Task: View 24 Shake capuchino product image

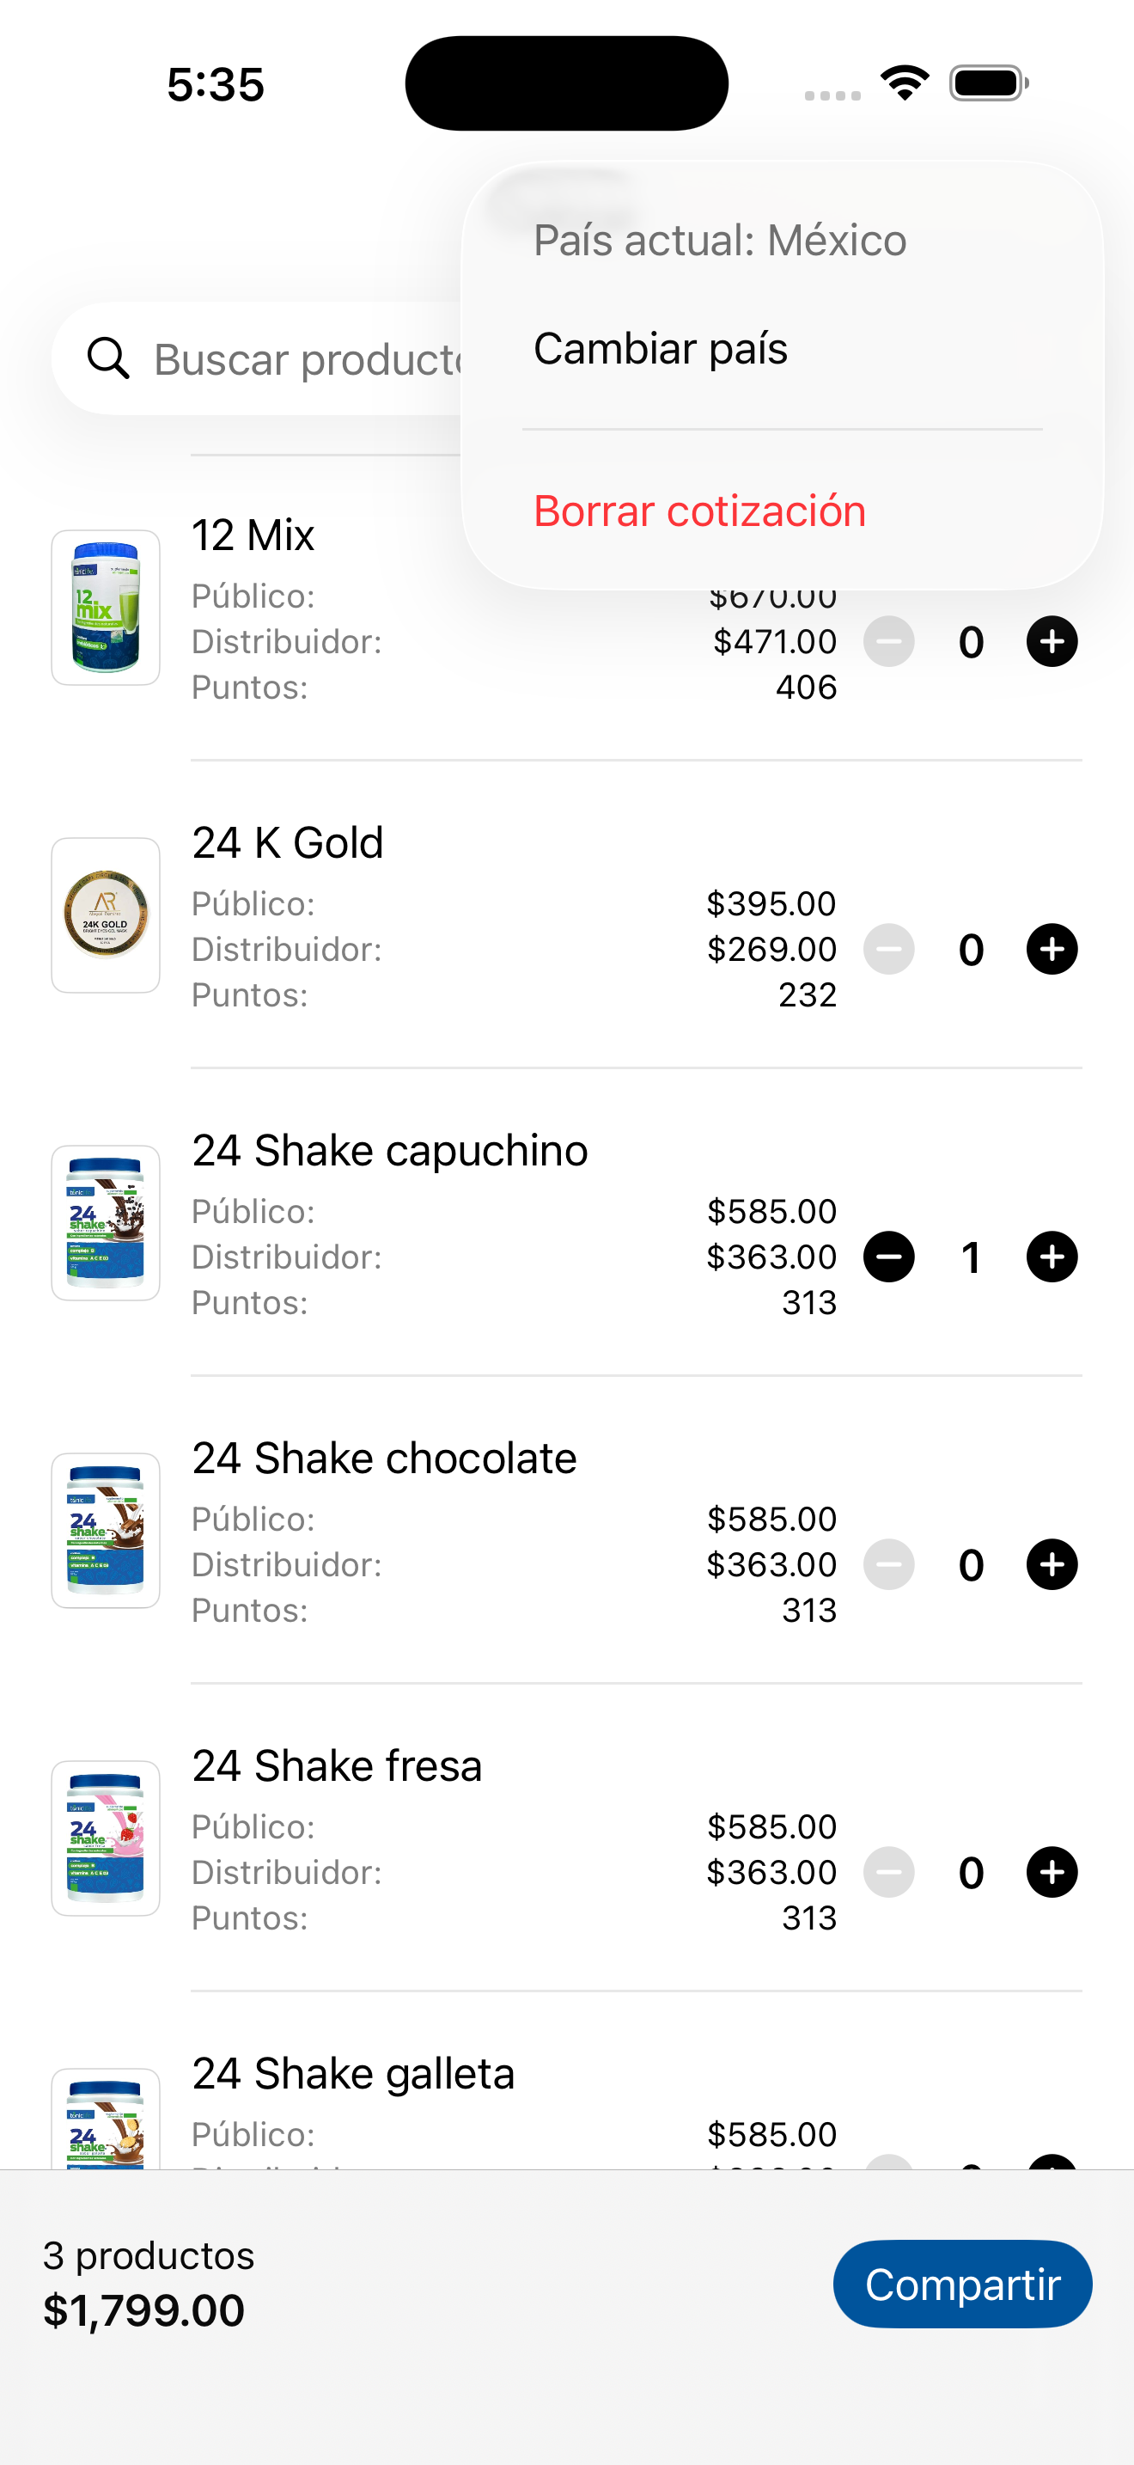Action: [105, 1223]
